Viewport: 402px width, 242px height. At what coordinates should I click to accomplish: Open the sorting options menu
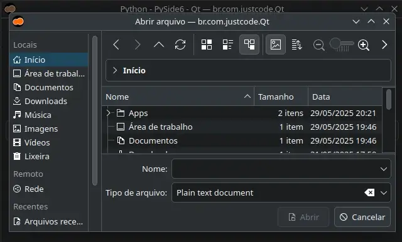[297, 45]
